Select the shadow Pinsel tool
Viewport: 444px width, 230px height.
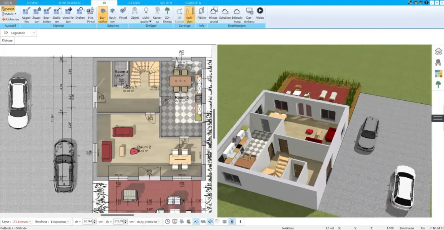[123, 14]
